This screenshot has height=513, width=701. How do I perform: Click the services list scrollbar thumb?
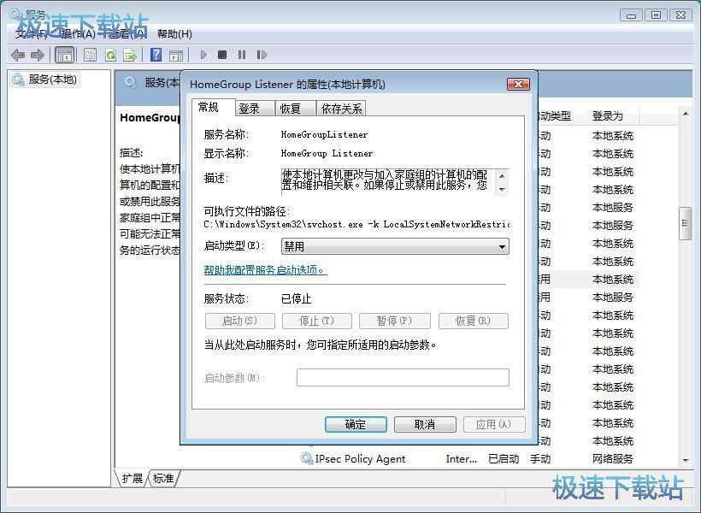(685, 224)
